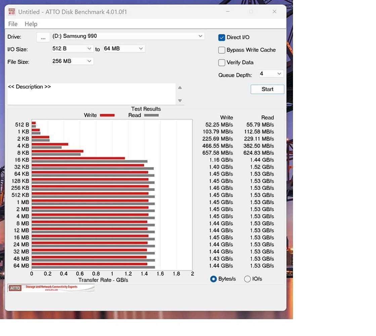Click the 1.43 GB/s write value
This screenshot has height=336, width=376.
point(221,259)
